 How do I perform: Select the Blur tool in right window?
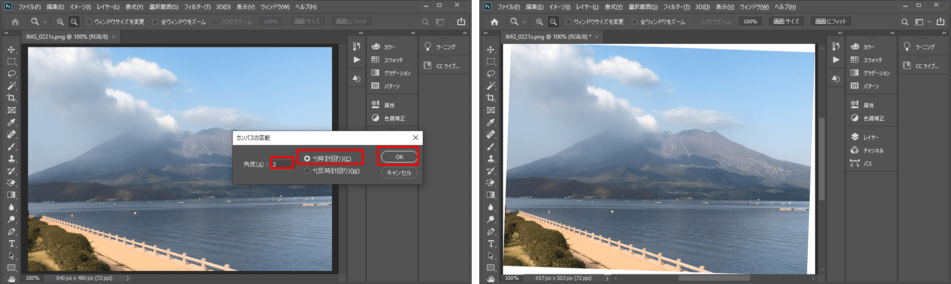[491, 207]
